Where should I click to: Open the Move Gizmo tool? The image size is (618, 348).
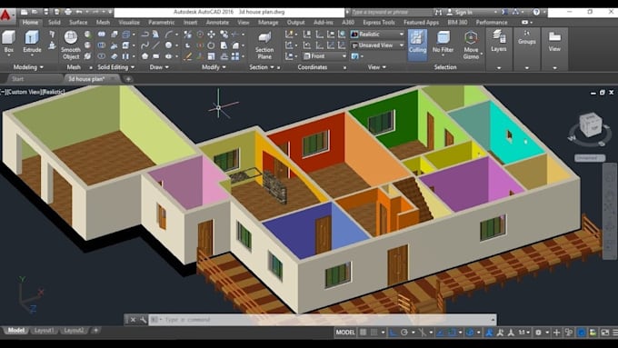click(x=471, y=45)
